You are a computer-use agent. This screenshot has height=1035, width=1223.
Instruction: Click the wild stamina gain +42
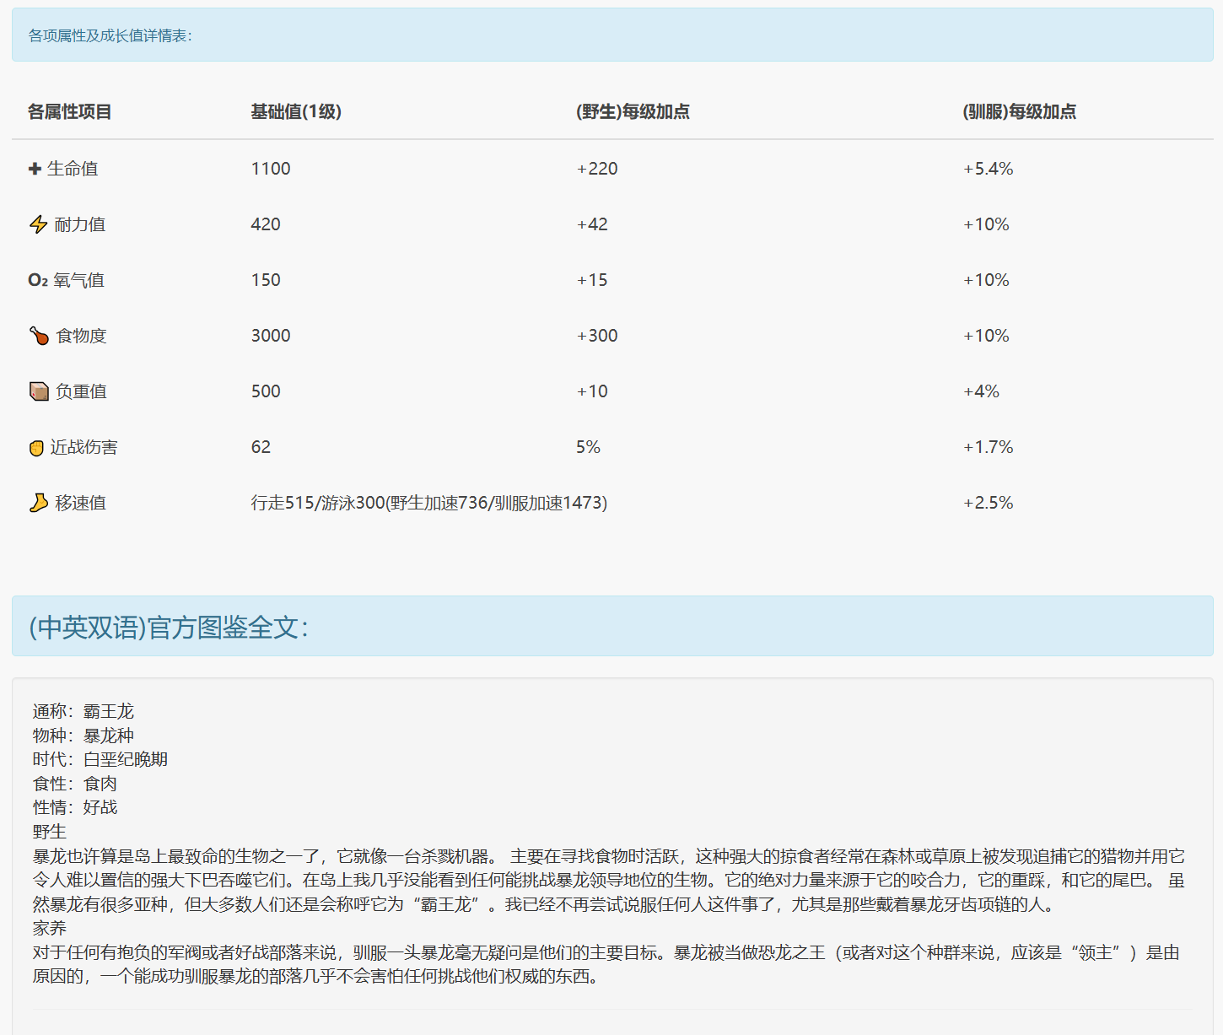pos(592,224)
